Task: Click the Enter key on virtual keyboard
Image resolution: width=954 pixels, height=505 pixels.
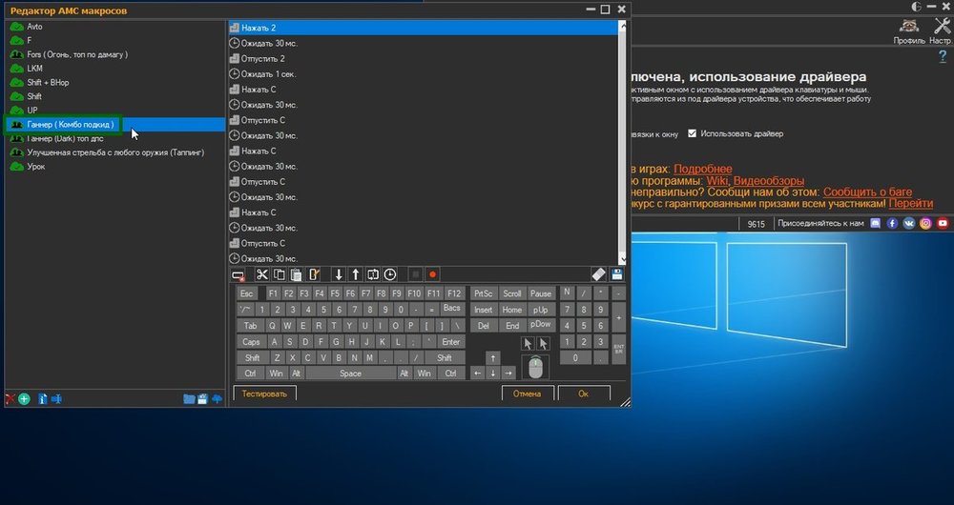Action: (451, 341)
